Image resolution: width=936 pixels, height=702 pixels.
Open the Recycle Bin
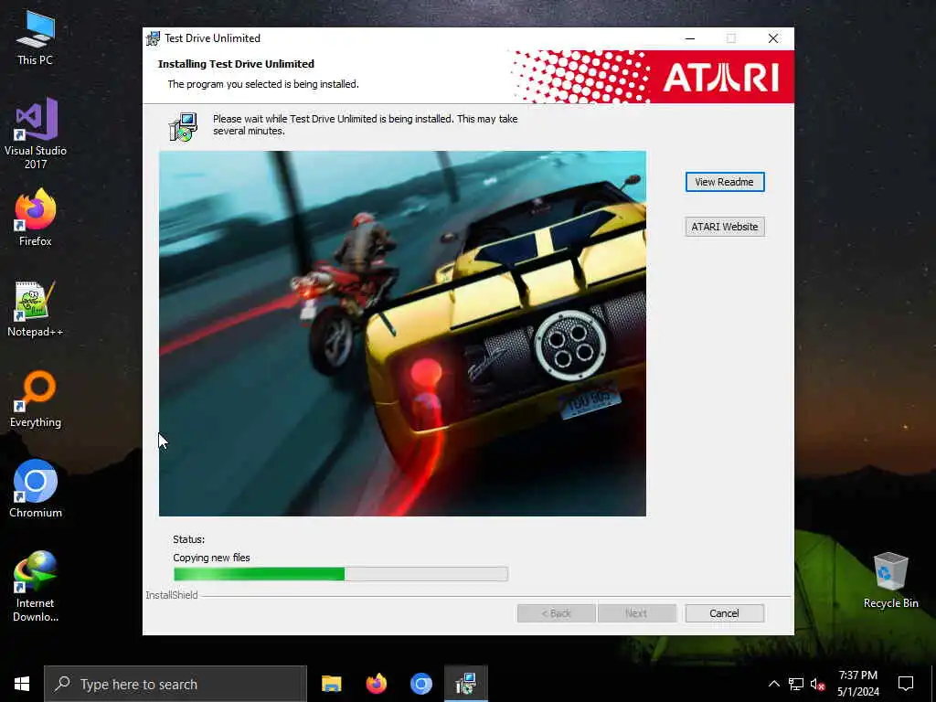pyautogui.click(x=890, y=580)
